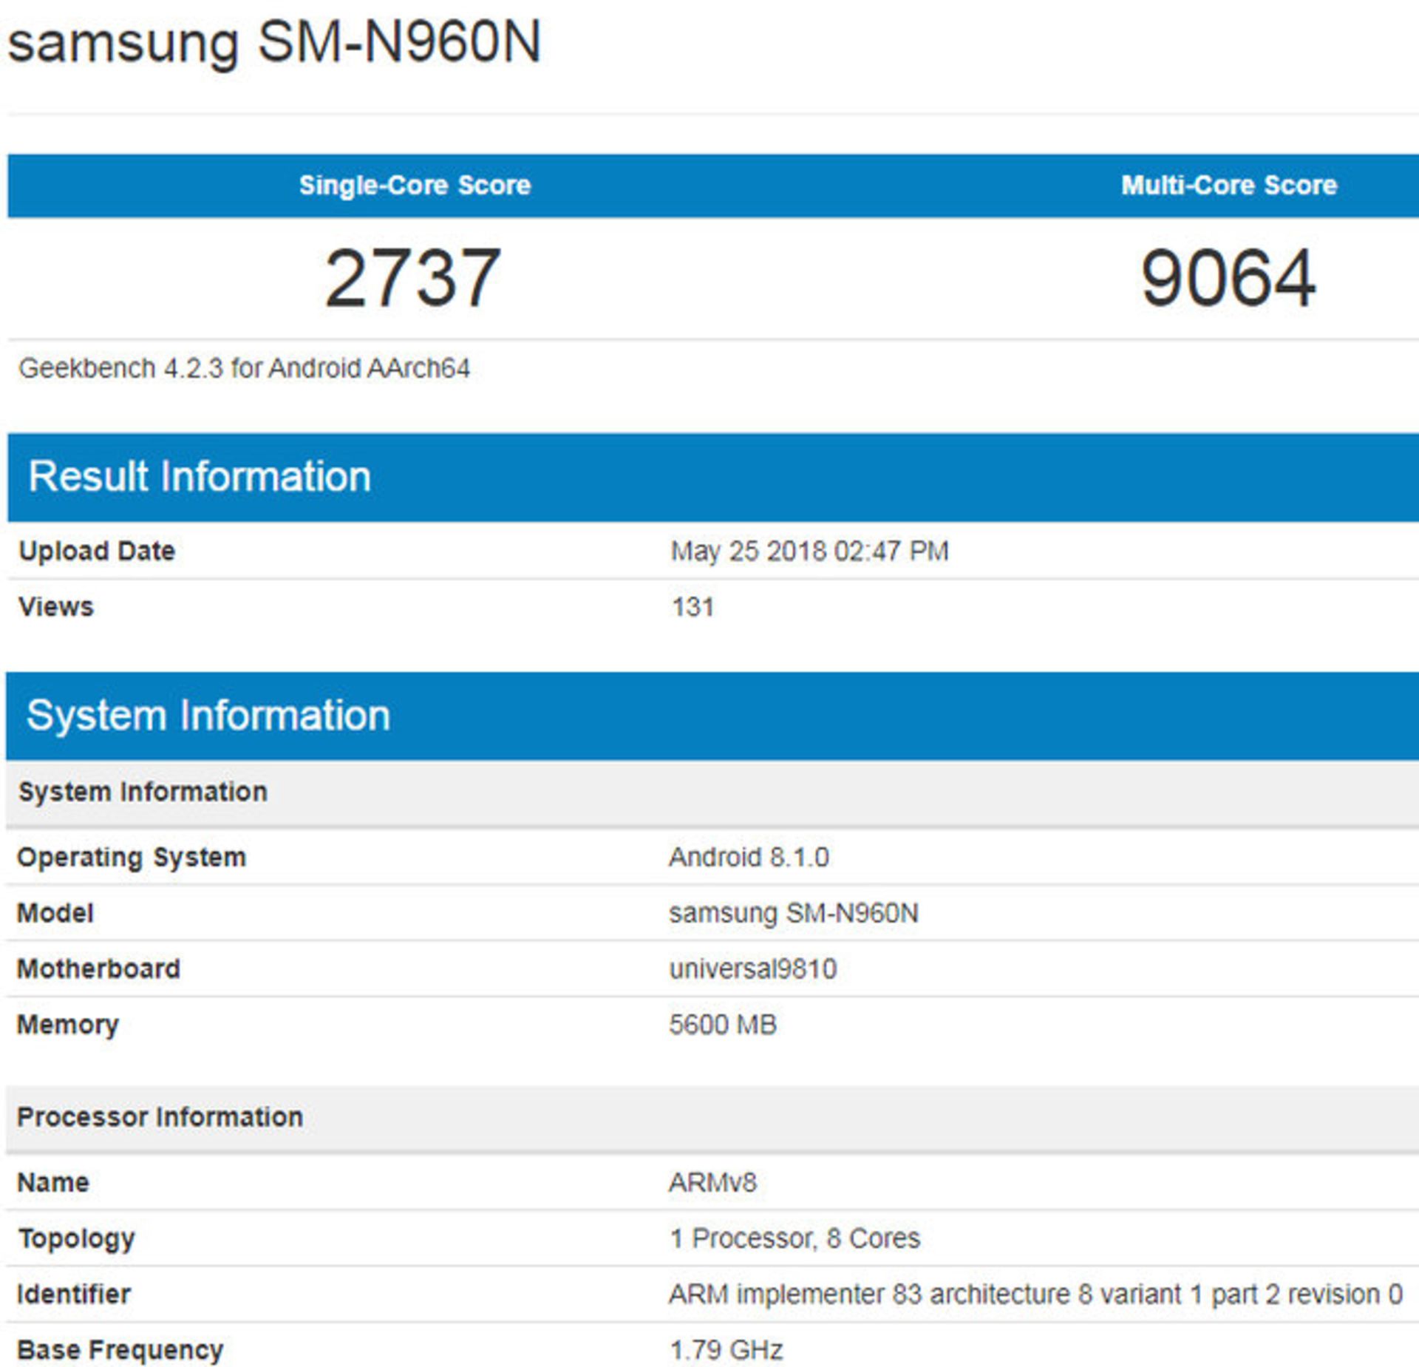Click the ARMv8 processor name value

(x=712, y=1182)
